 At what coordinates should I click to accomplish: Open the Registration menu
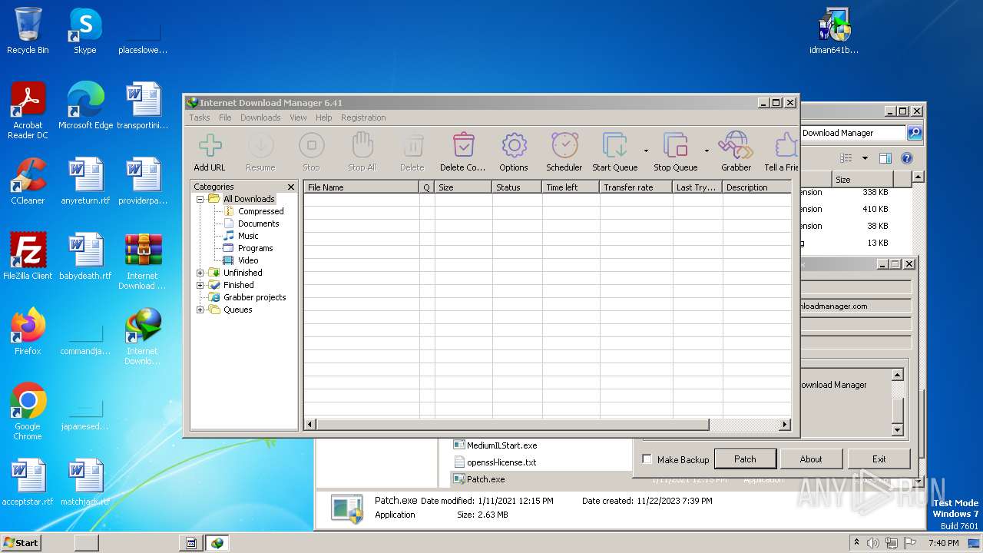pyautogui.click(x=363, y=118)
